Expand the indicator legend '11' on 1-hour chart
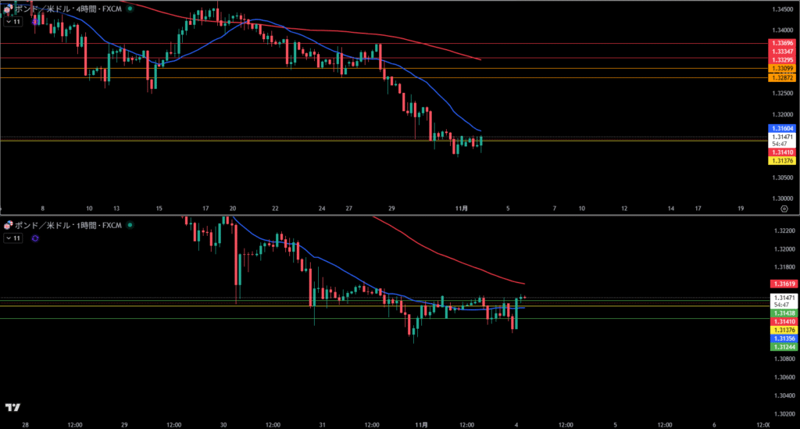The image size is (800, 429). [13, 238]
